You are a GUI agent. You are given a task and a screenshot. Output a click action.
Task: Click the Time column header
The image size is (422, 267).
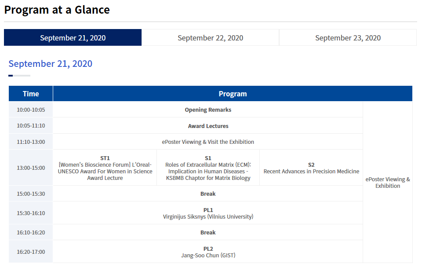coord(31,94)
